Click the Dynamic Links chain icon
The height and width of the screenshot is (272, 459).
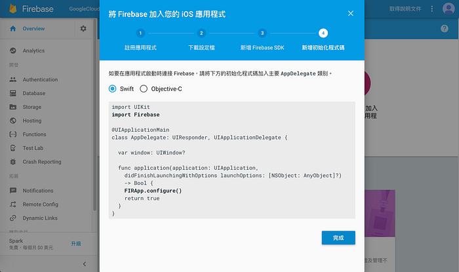click(13, 218)
